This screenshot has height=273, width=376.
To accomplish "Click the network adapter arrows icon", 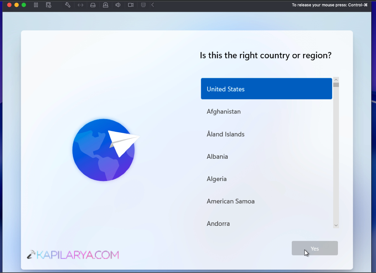I will point(81,5).
